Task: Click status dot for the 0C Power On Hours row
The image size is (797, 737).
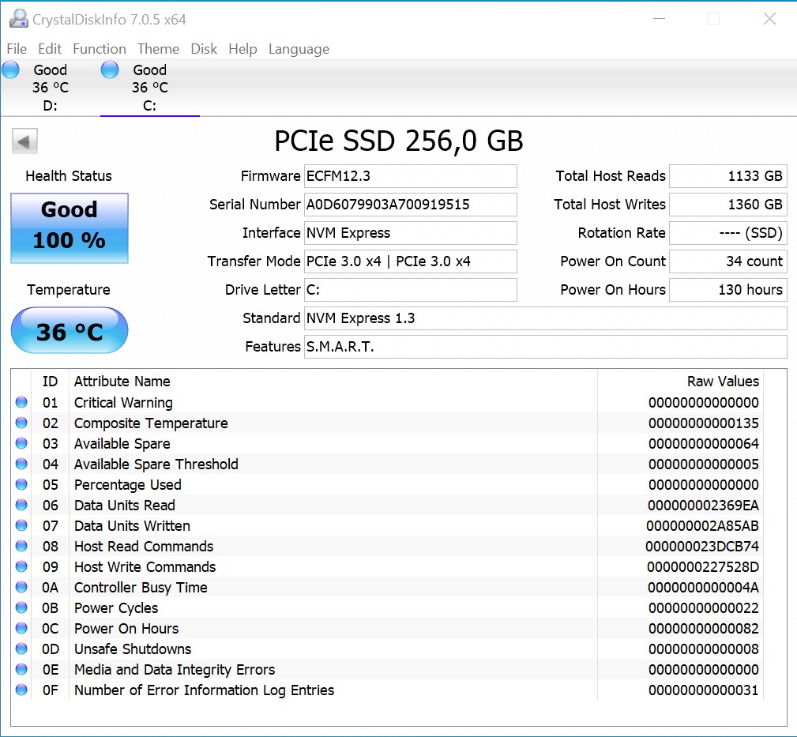Action: click(21, 628)
